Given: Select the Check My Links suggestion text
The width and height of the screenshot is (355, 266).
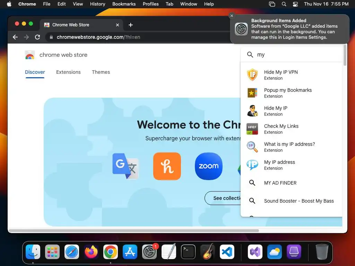Looking at the screenshot, I should point(281,126).
